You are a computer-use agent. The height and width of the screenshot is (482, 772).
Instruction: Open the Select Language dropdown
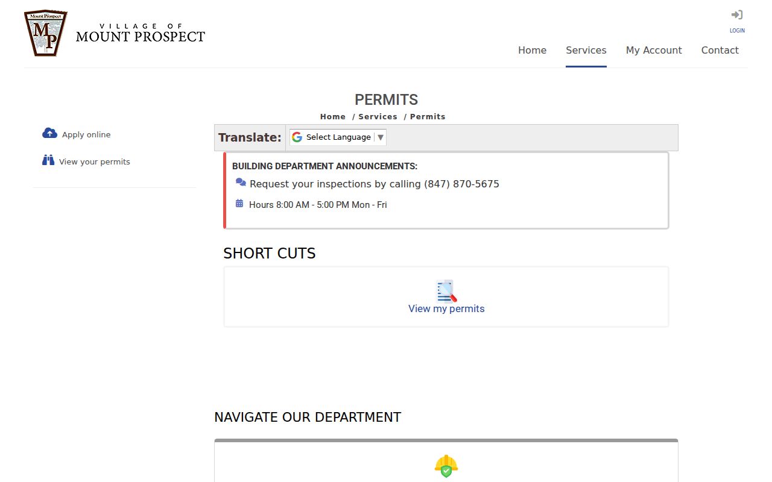click(x=338, y=137)
